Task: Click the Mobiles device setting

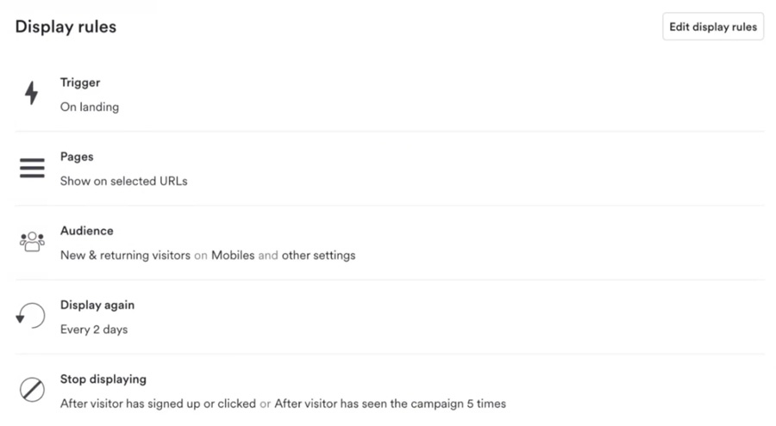Action: click(233, 255)
